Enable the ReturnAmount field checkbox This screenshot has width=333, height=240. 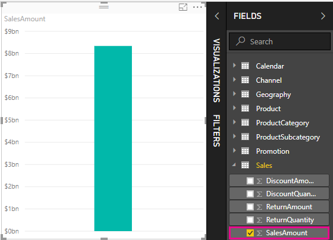coord(250,207)
